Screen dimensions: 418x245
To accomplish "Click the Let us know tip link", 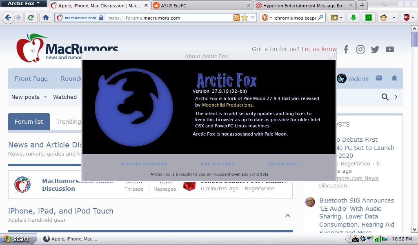I will pos(319,49).
